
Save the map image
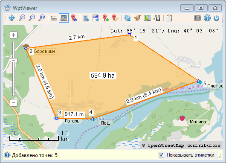(x=147, y=18)
